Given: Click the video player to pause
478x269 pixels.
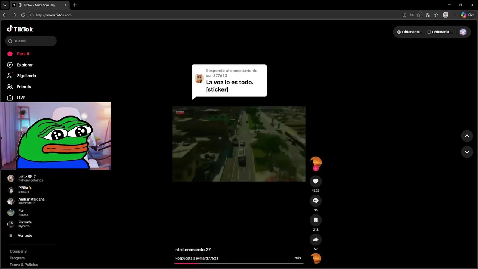Looking at the screenshot, I should tap(239, 144).
